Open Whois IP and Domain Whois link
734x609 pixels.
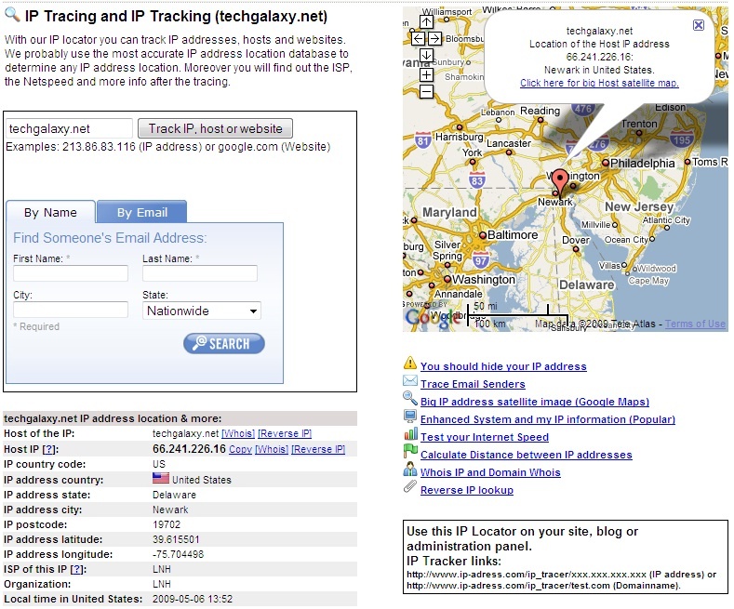coord(490,473)
